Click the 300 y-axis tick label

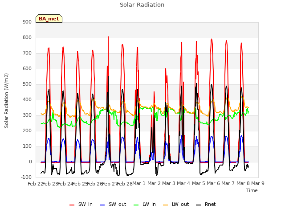[x=27, y=115]
